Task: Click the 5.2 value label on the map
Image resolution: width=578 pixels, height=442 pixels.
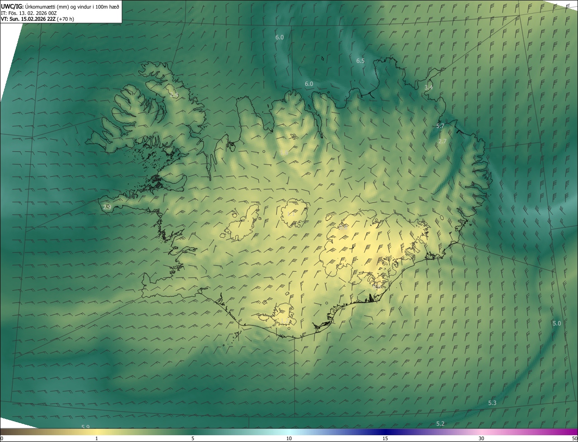Action: [x=440, y=423]
